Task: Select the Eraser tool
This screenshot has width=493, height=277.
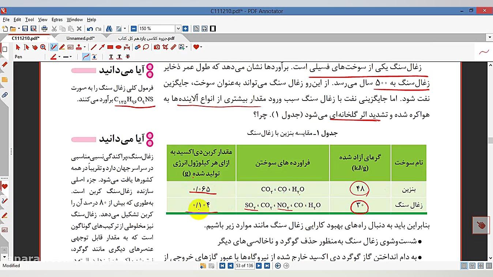Action: (x=137, y=48)
